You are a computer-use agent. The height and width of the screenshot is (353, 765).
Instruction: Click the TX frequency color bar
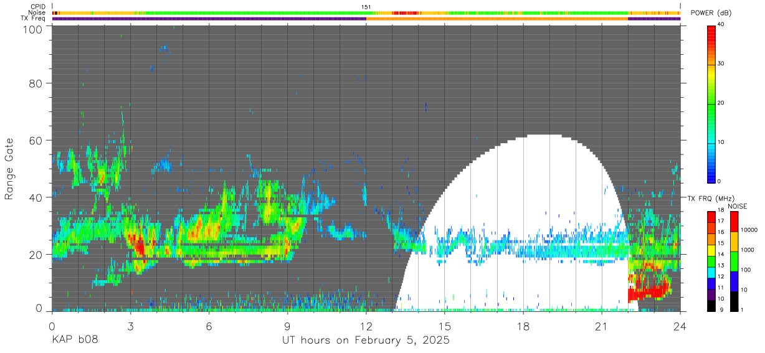coord(711,260)
